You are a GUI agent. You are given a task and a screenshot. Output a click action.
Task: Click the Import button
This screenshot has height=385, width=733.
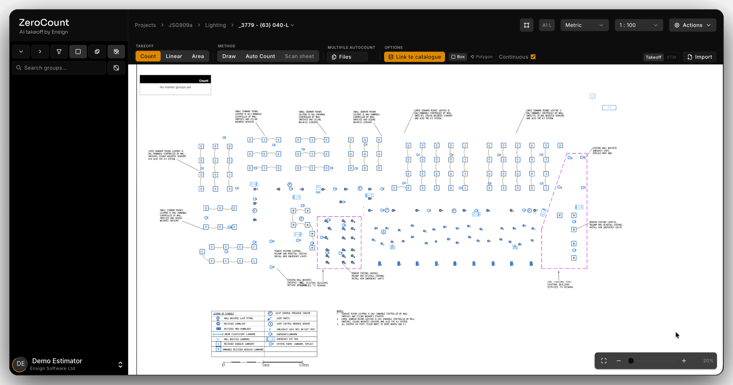pyautogui.click(x=700, y=57)
